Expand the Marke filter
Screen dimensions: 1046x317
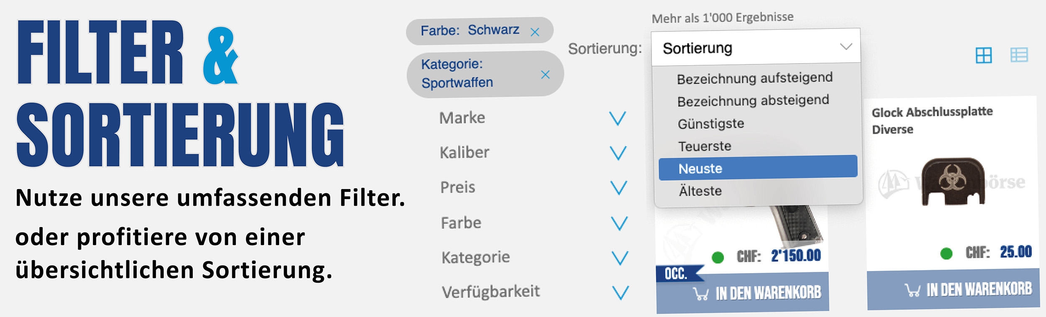click(618, 118)
